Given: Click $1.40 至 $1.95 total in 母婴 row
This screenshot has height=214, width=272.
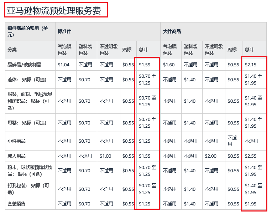Looking at the screenshot, I should (253, 123).
